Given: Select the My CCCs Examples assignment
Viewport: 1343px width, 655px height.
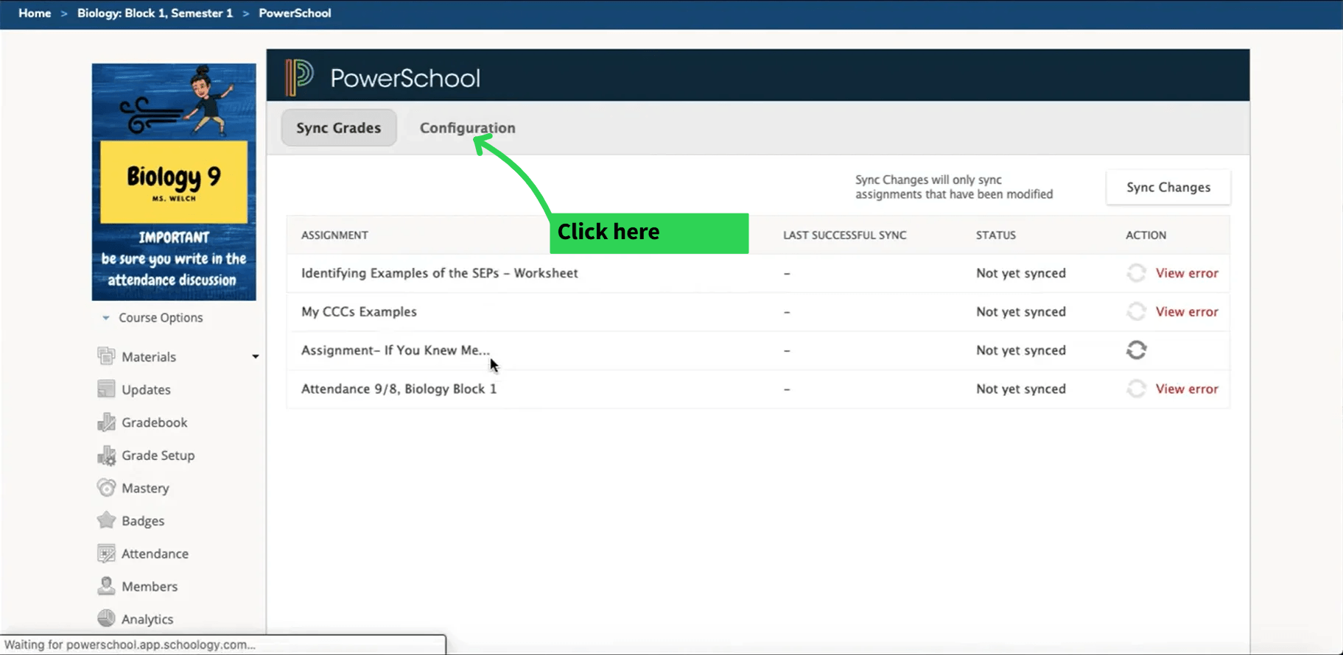Looking at the screenshot, I should coord(359,311).
